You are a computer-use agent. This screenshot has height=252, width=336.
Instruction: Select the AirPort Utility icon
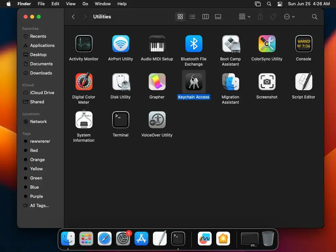pyautogui.click(x=121, y=44)
